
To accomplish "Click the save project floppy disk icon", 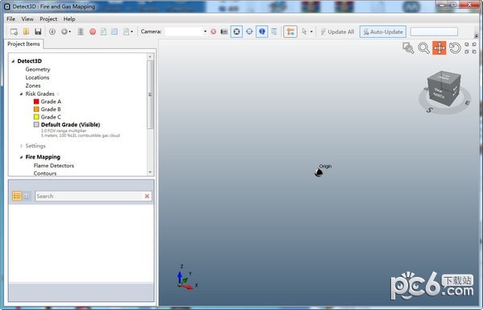I will [38, 31].
